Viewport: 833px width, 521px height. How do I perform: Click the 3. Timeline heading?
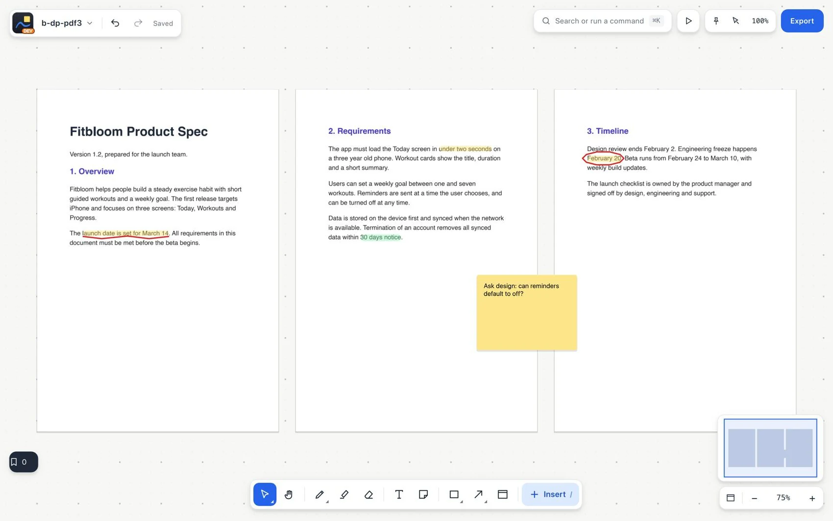(x=608, y=131)
